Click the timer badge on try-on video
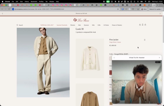 [x=158, y=62]
